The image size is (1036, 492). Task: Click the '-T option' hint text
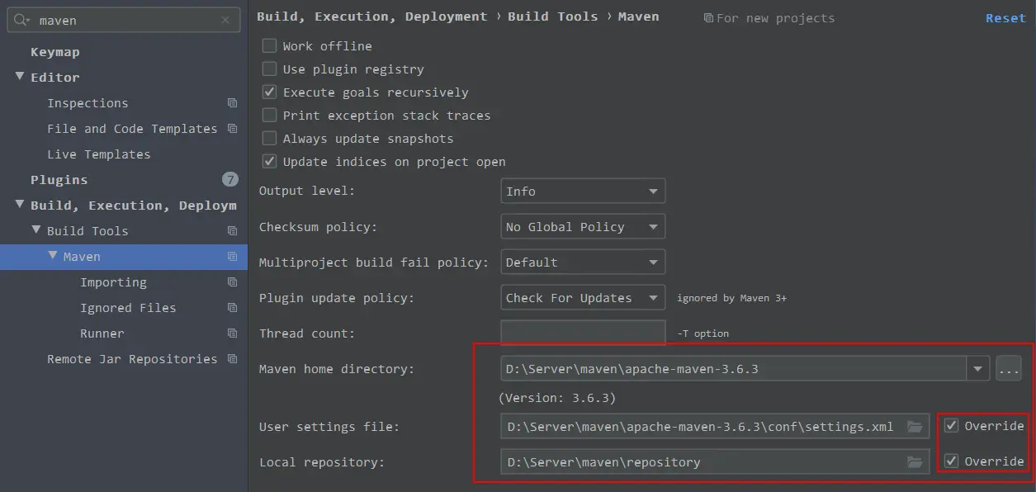(x=702, y=334)
